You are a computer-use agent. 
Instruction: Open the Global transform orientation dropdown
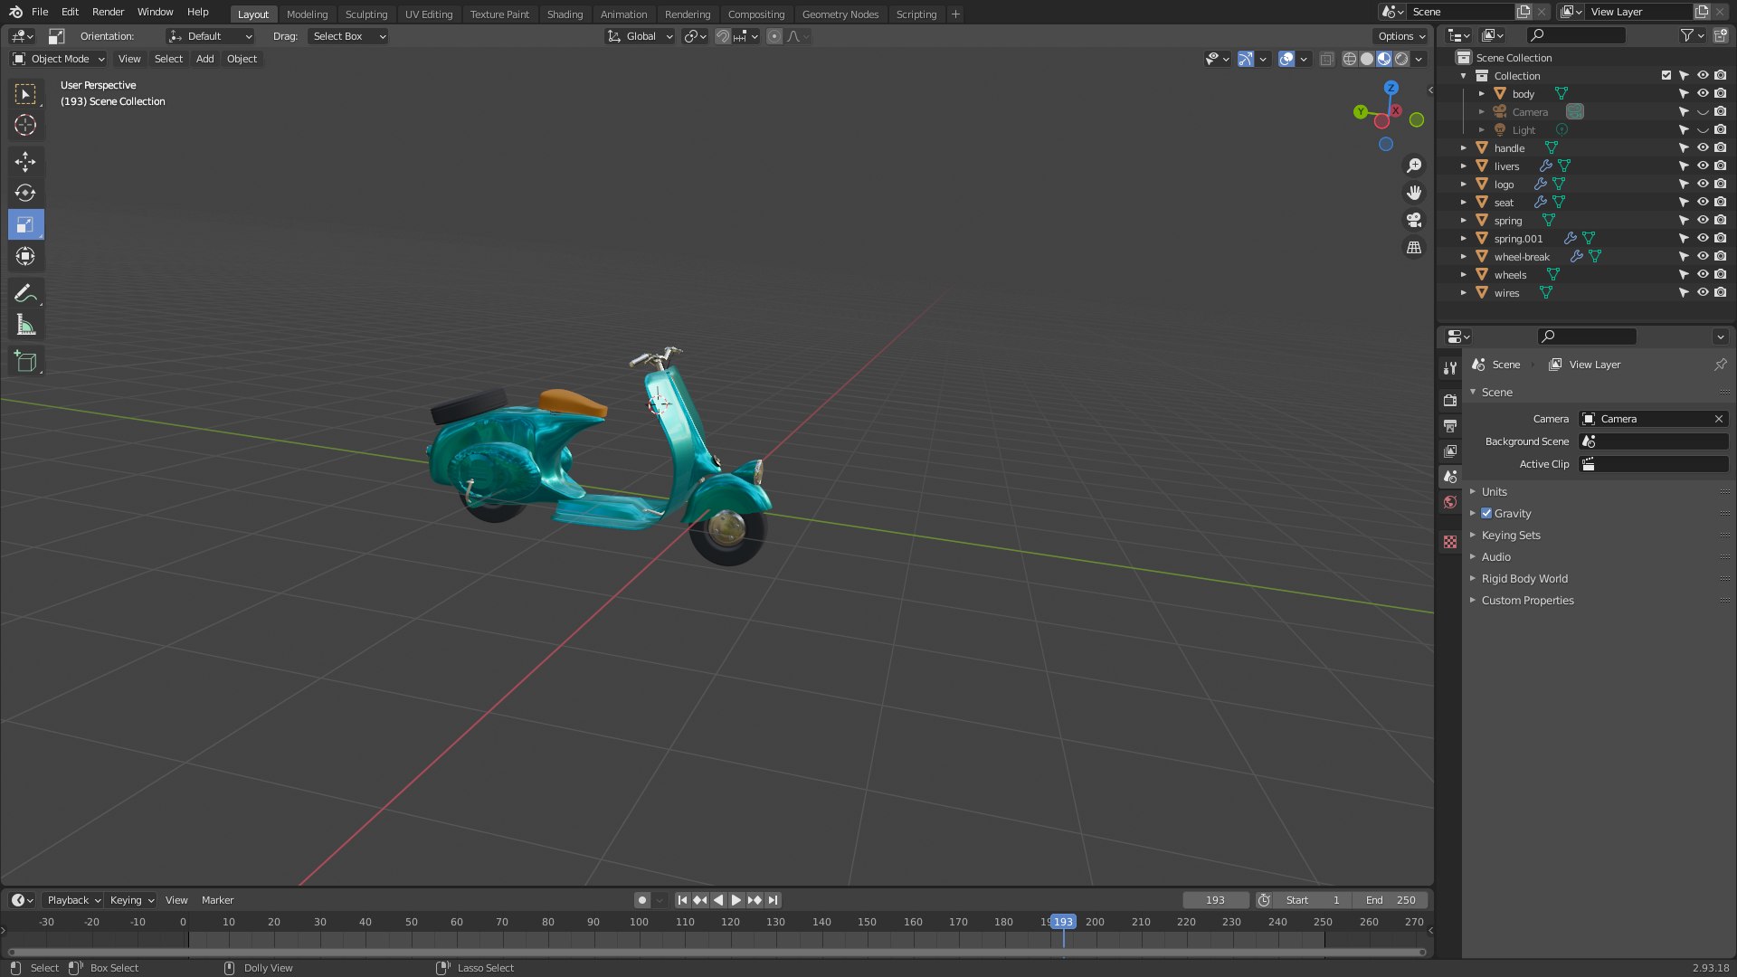pyautogui.click(x=641, y=36)
